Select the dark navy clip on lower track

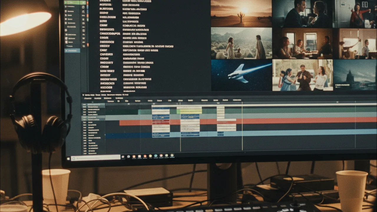(129, 135)
